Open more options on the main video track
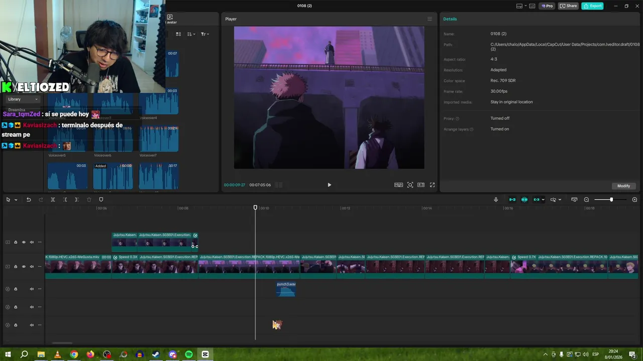643x361 pixels. [40, 267]
